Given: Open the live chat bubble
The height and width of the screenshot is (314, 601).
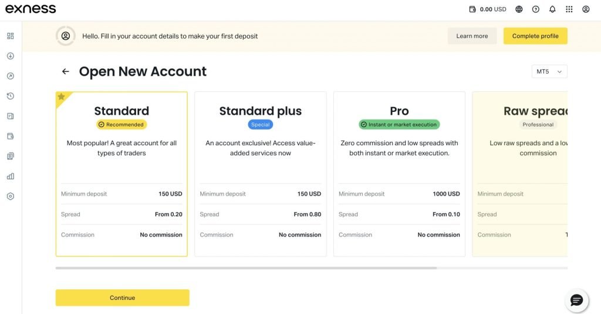Looking at the screenshot, I should [x=576, y=301].
